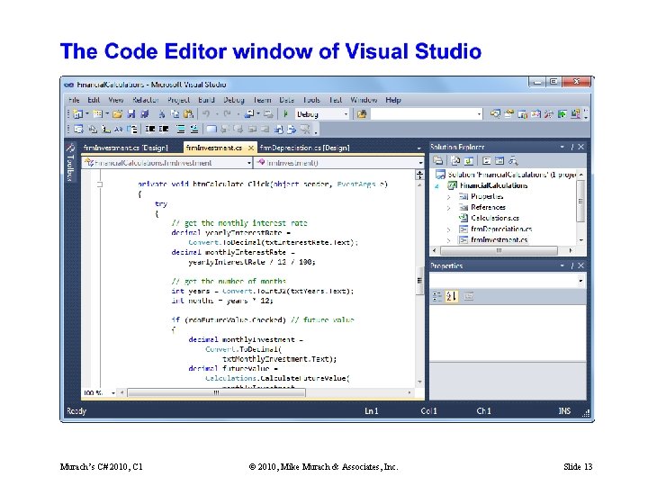Click the Add New Item toolbar icon
Image resolution: width=648 pixels, height=486 pixels.
pos(97,113)
